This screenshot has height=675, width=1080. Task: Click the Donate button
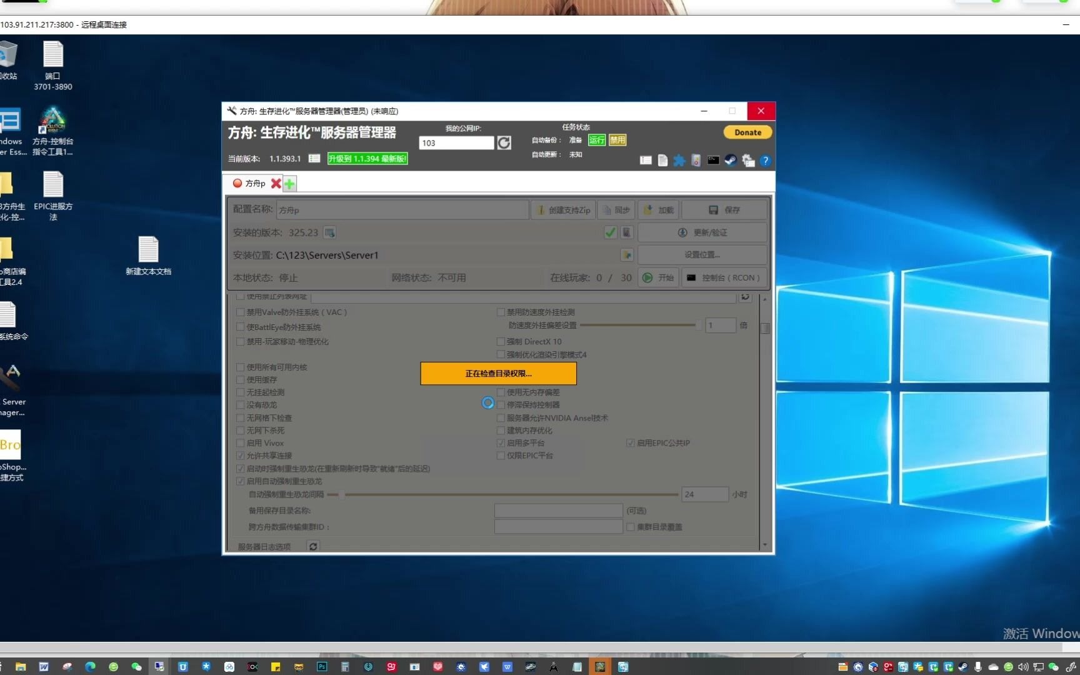pos(747,132)
